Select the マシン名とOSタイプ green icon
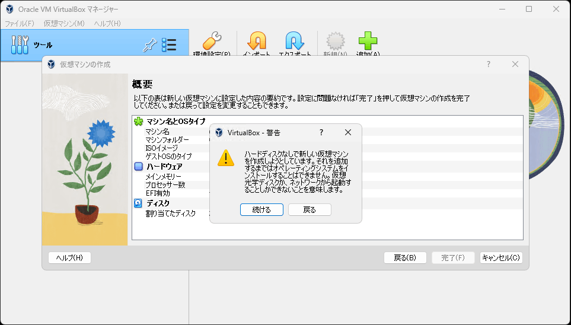This screenshot has height=325, width=571. tap(138, 122)
